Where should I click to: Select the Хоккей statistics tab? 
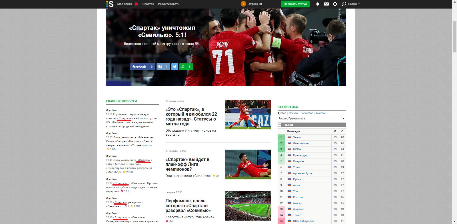pyautogui.click(x=293, y=113)
